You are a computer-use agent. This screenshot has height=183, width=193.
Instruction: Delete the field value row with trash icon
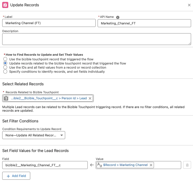pos(187,165)
